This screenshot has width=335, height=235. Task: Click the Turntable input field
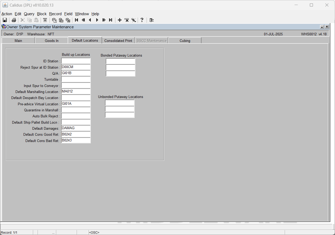[x=76, y=79]
